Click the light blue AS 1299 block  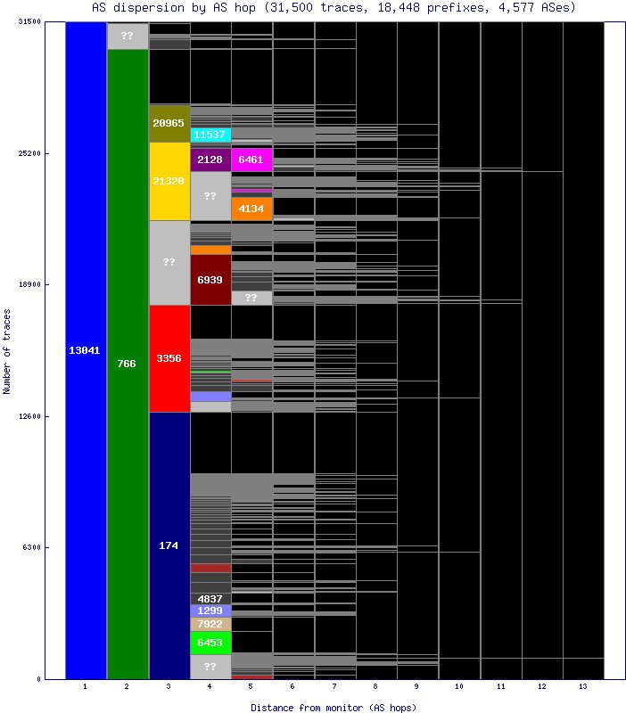210,611
